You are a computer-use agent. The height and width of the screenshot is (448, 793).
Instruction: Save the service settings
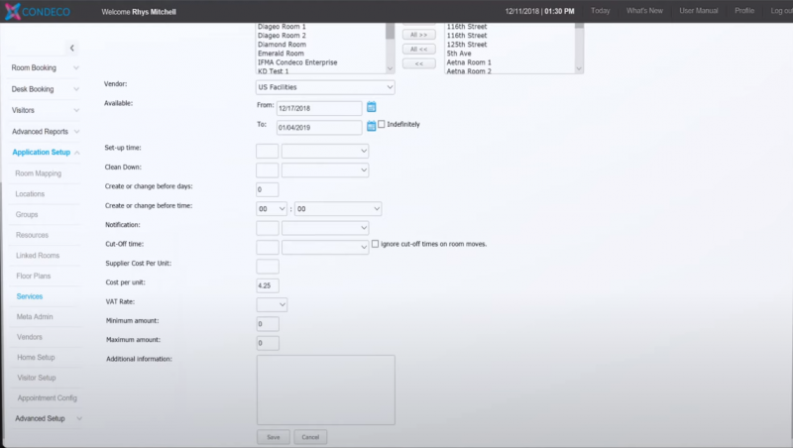[x=273, y=437]
